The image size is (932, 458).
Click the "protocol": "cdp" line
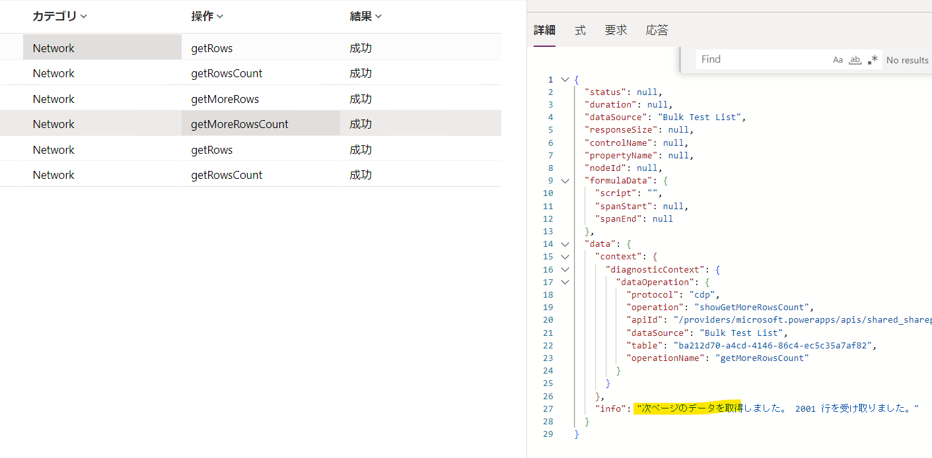pyautogui.click(x=673, y=295)
